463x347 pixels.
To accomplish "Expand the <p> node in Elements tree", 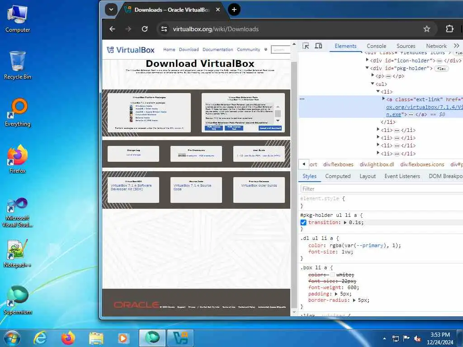I will click(x=373, y=75).
